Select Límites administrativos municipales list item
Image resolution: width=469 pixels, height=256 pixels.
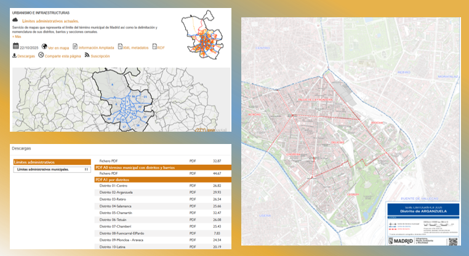coord(52,170)
